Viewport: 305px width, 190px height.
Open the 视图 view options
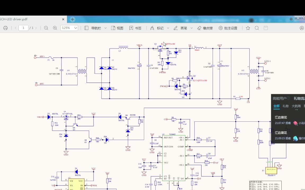point(117,28)
